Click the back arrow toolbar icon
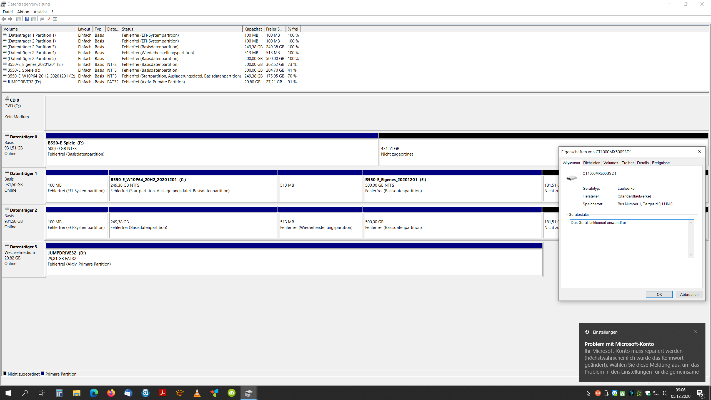This screenshot has height=400, width=711. (4, 19)
